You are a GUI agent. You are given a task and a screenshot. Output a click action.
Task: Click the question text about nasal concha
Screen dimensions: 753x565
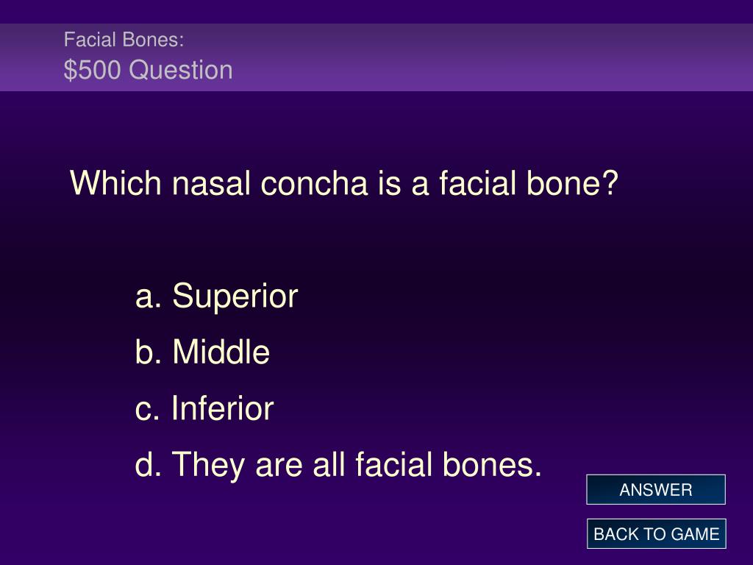click(344, 183)
